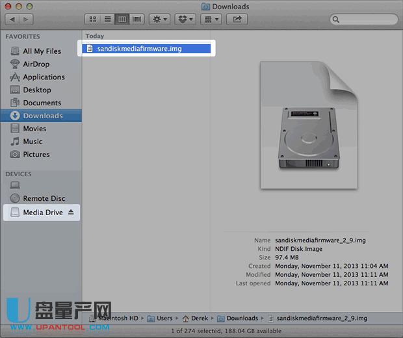Open the Desktop folder in sidebar

click(36, 90)
